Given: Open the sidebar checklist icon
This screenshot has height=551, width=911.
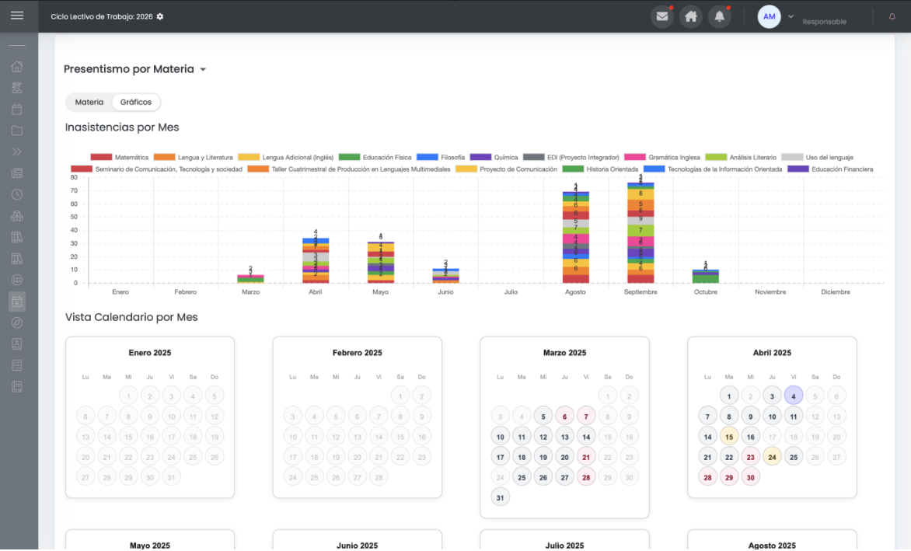Looking at the screenshot, I should (17, 365).
